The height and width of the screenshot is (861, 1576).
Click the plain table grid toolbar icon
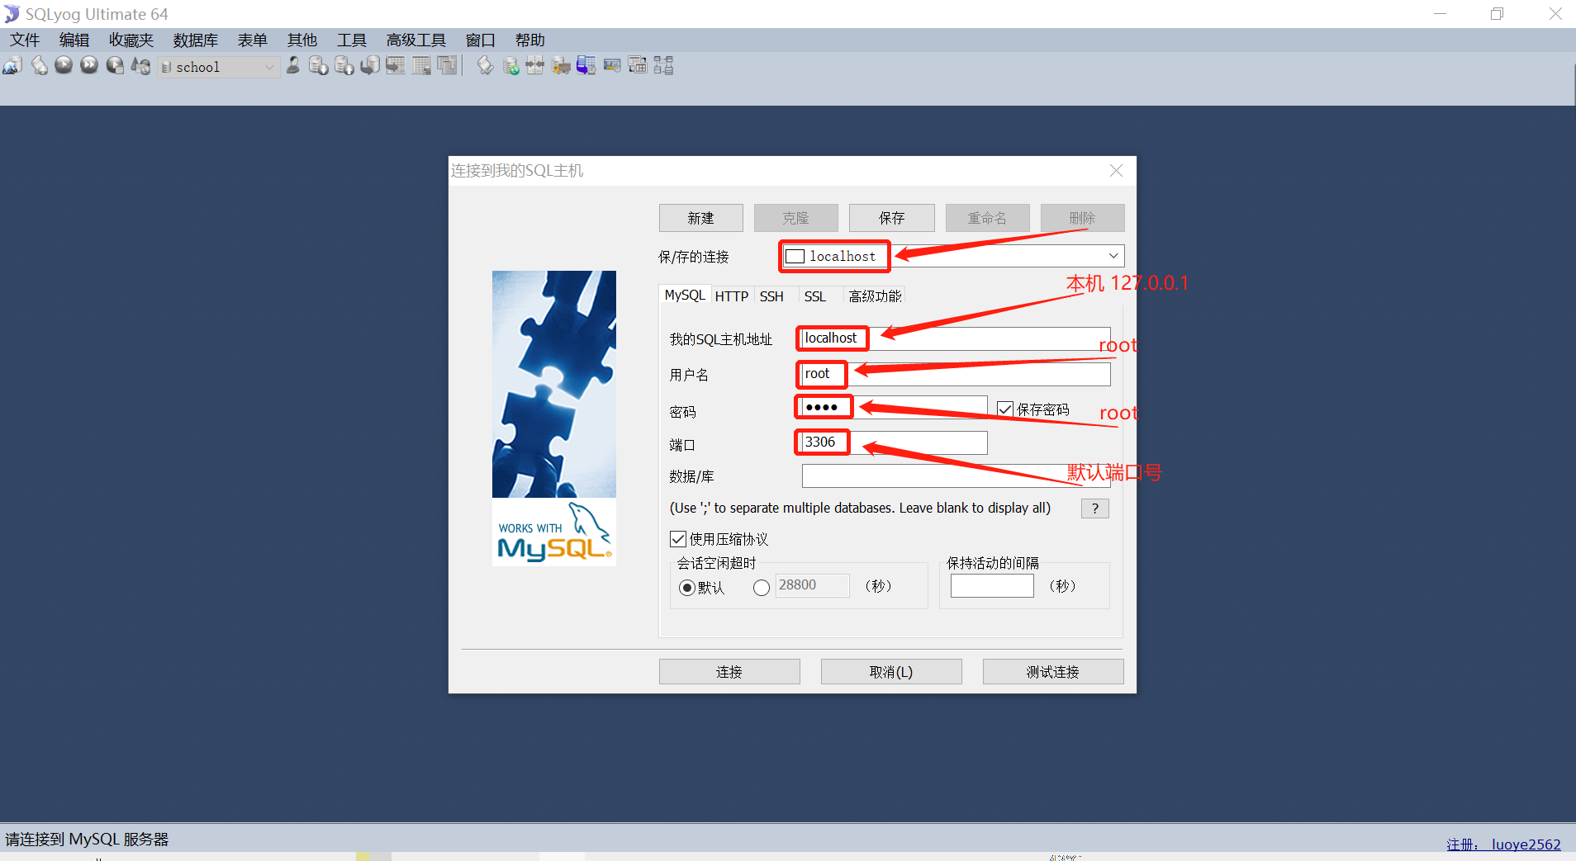[421, 66]
